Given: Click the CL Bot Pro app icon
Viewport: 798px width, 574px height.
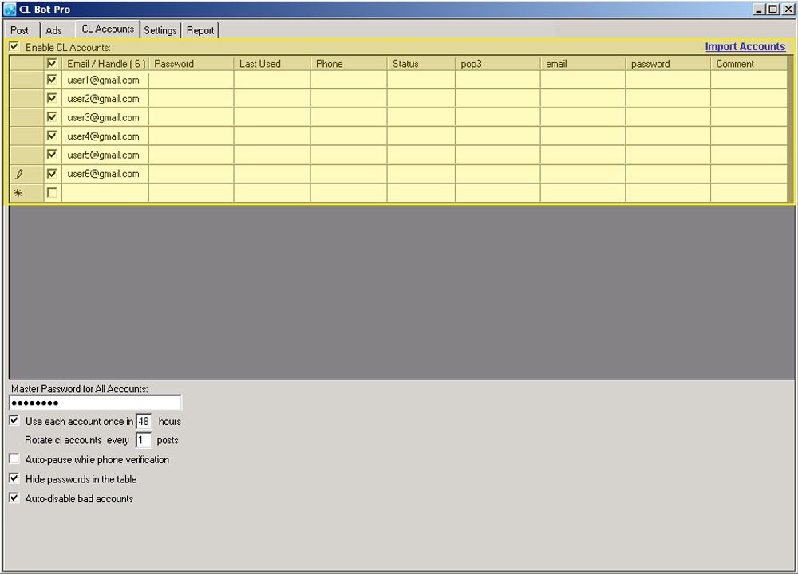Looking at the screenshot, I should pos(10,9).
